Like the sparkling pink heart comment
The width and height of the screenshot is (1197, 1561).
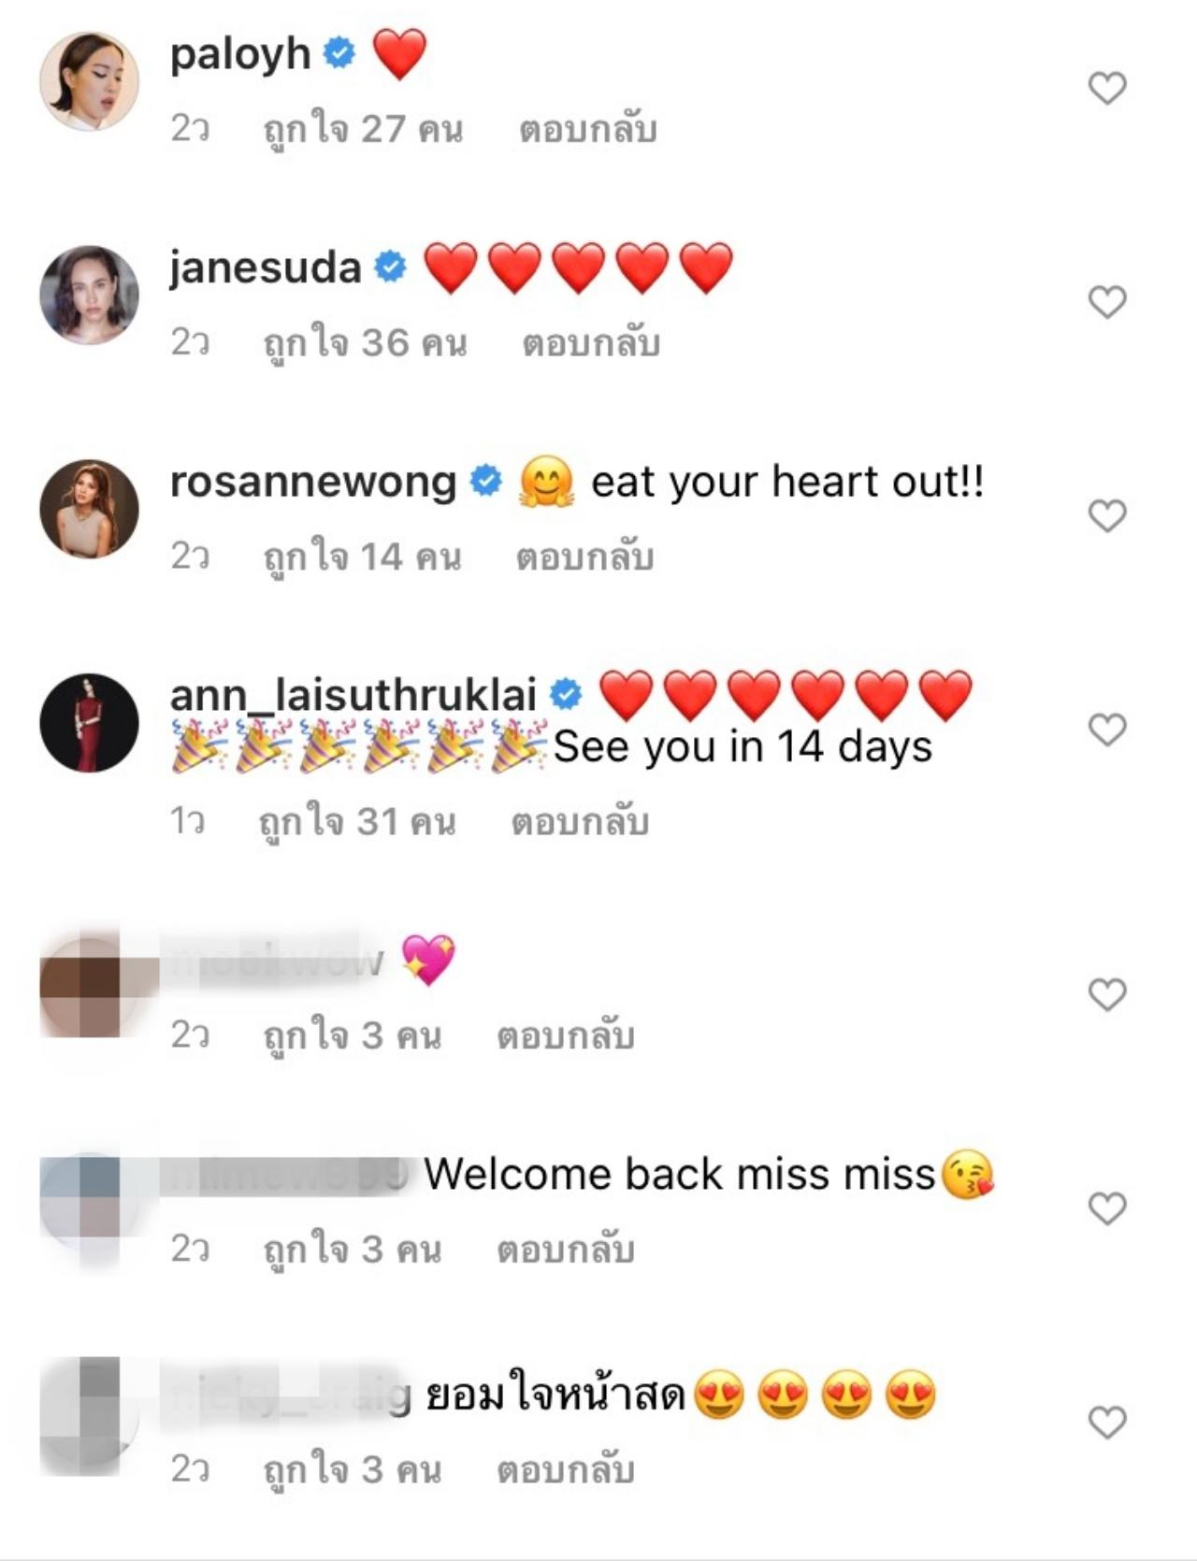[1107, 995]
